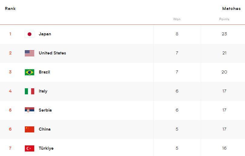Image resolution: width=245 pixels, height=156 pixels.
Task: Sort by the Won subheader
Action: [x=177, y=19]
